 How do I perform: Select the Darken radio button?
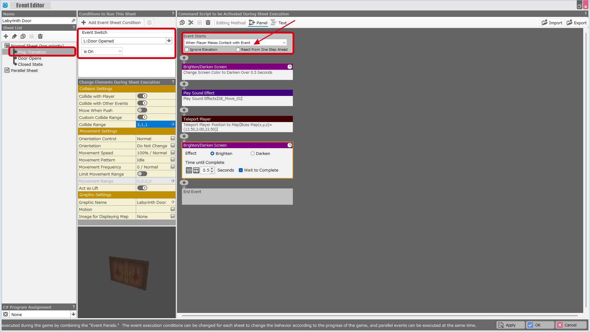(x=253, y=153)
